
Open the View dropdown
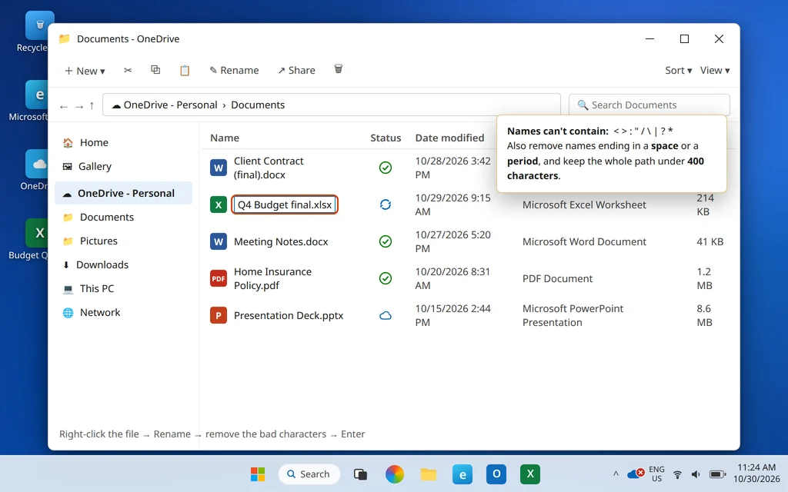click(x=715, y=70)
